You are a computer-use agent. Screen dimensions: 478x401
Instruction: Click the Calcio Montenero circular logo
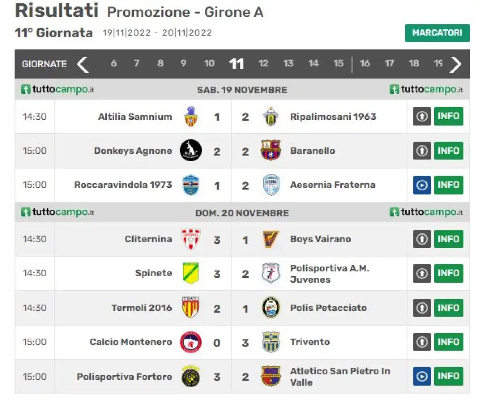pyautogui.click(x=191, y=342)
